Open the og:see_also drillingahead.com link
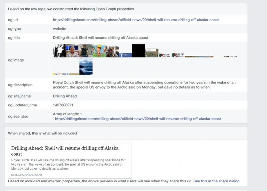This screenshot has height=191, width=267. point(138,119)
